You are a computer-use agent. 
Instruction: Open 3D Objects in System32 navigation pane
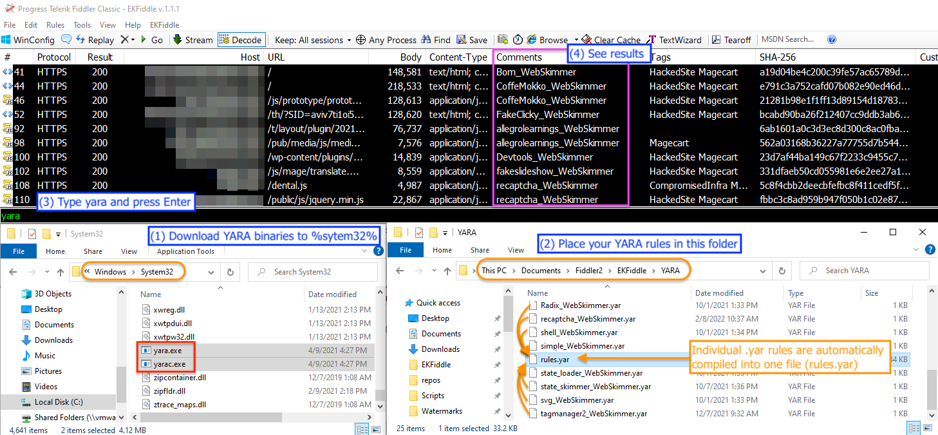53,294
